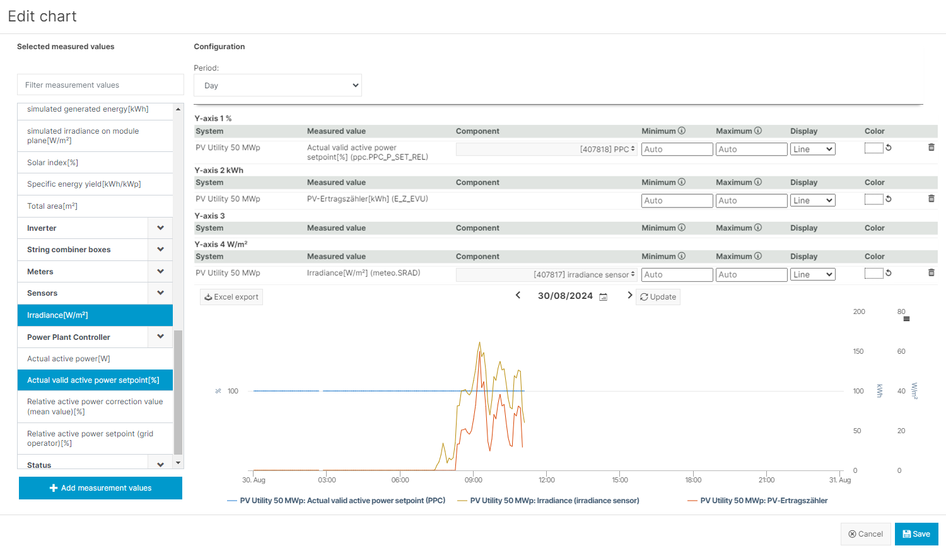
Task: Select Specific energy yield value
Action: point(95,184)
